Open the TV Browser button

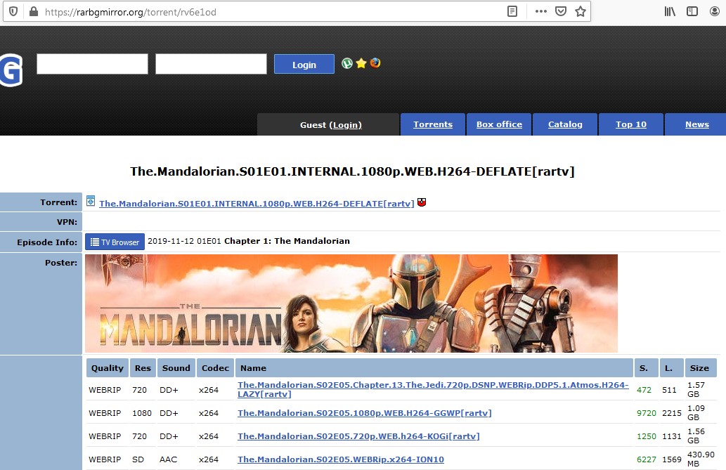click(115, 242)
